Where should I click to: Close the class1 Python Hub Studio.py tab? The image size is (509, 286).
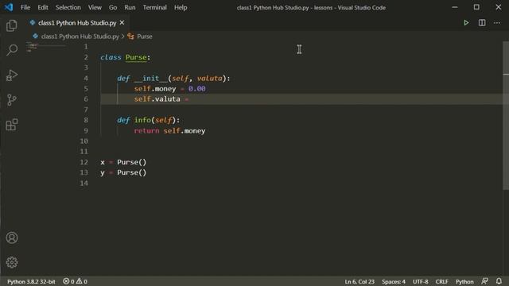(x=122, y=23)
